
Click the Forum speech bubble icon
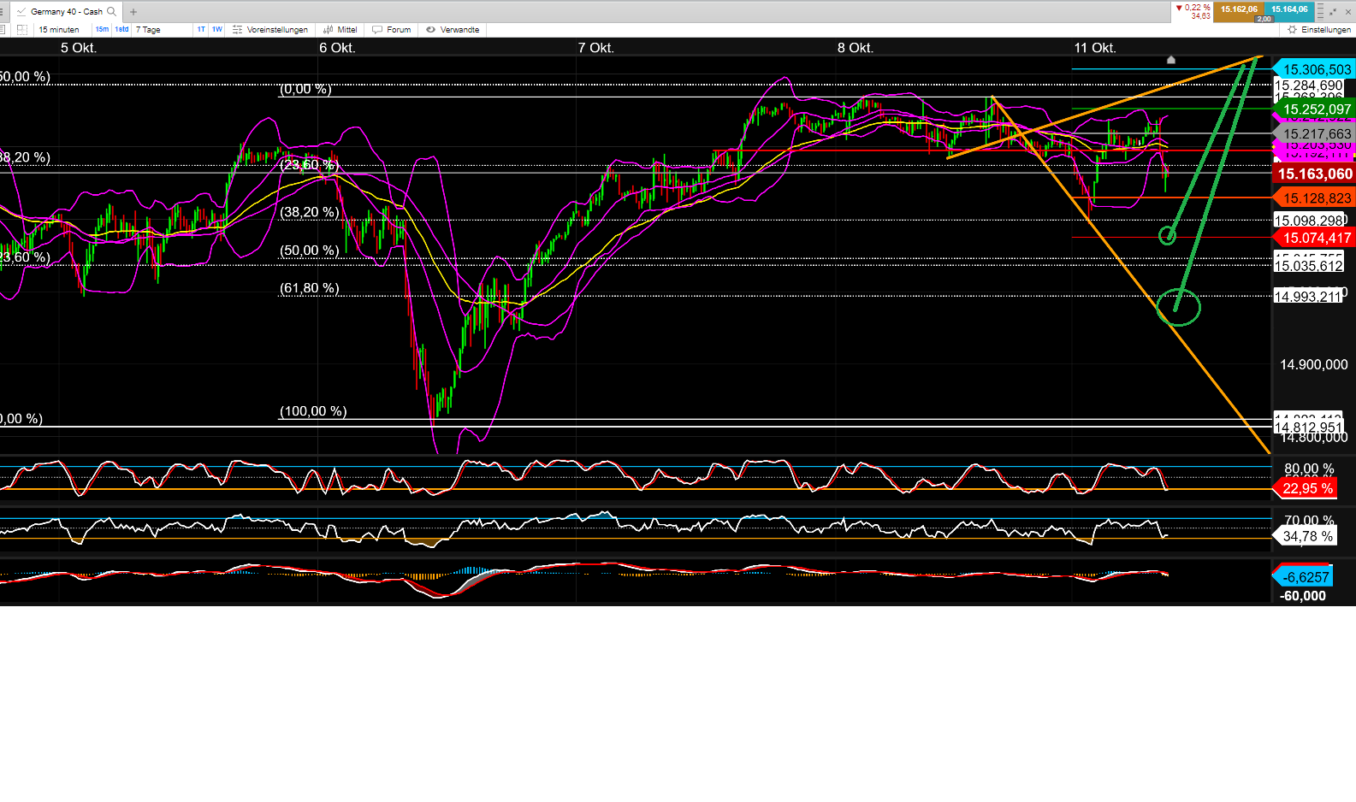tap(377, 30)
